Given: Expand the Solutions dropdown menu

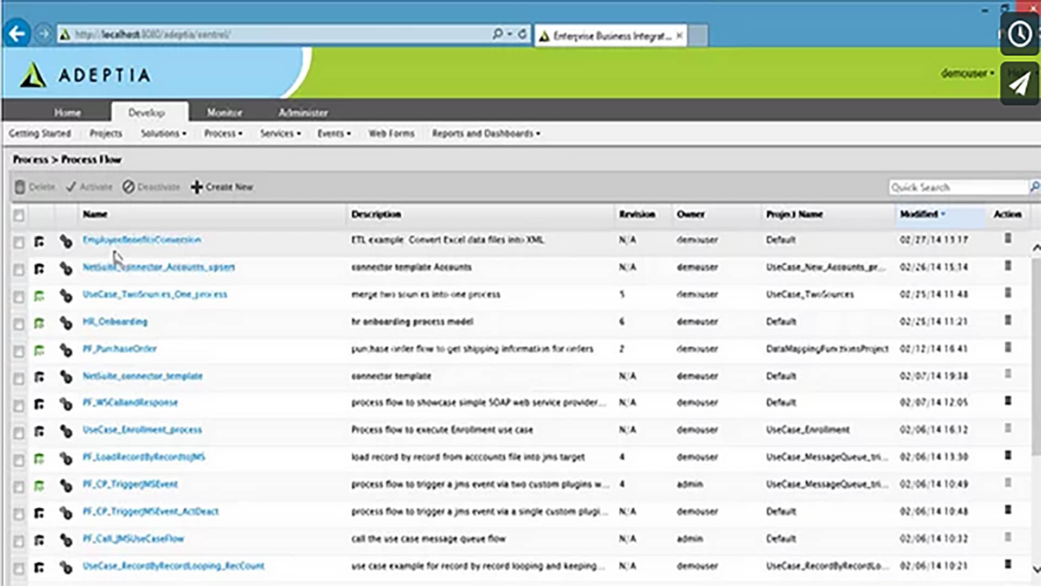Looking at the screenshot, I should pyautogui.click(x=163, y=133).
